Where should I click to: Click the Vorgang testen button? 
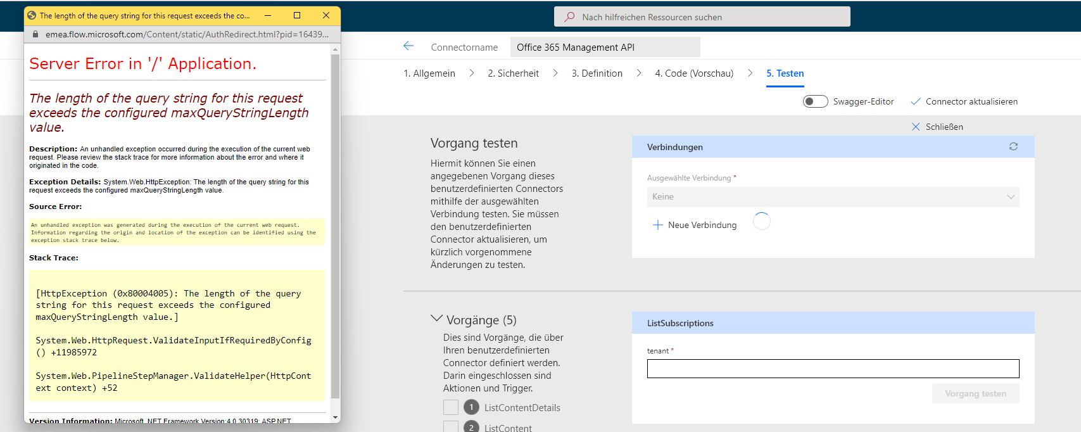click(976, 393)
